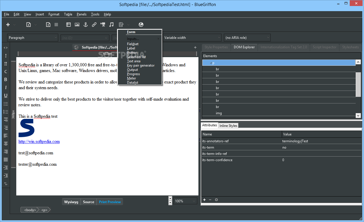This screenshot has width=364, height=222.
Task: Open the File menu
Action: [7, 14]
